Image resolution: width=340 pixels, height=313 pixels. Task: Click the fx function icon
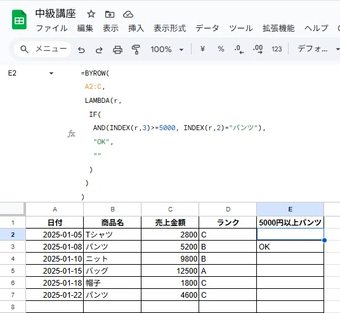coord(71,133)
